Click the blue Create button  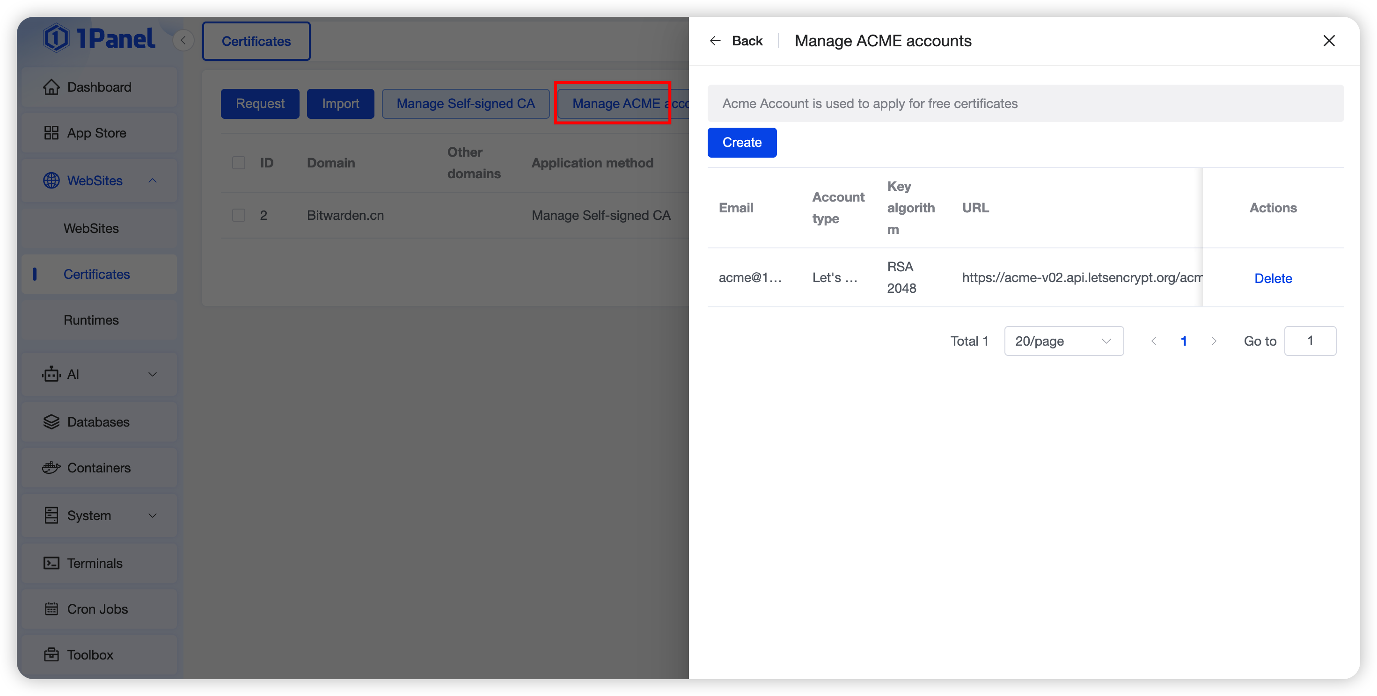[x=741, y=143]
